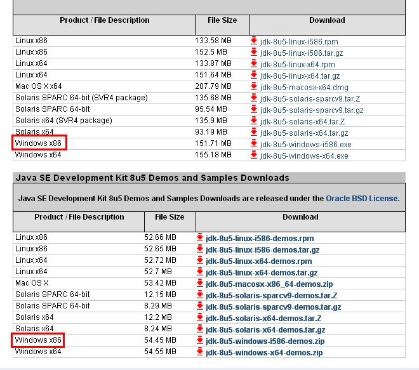
Task: Open the Oracle BSD License link
Action: click(362, 199)
